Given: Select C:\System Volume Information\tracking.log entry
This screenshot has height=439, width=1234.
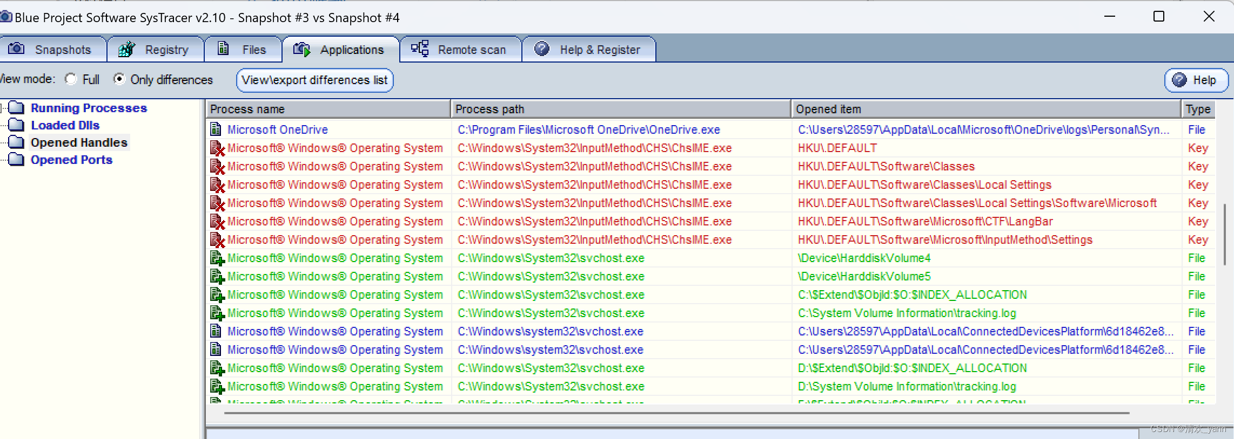Looking at the screenshot, I should click(907, 313).
